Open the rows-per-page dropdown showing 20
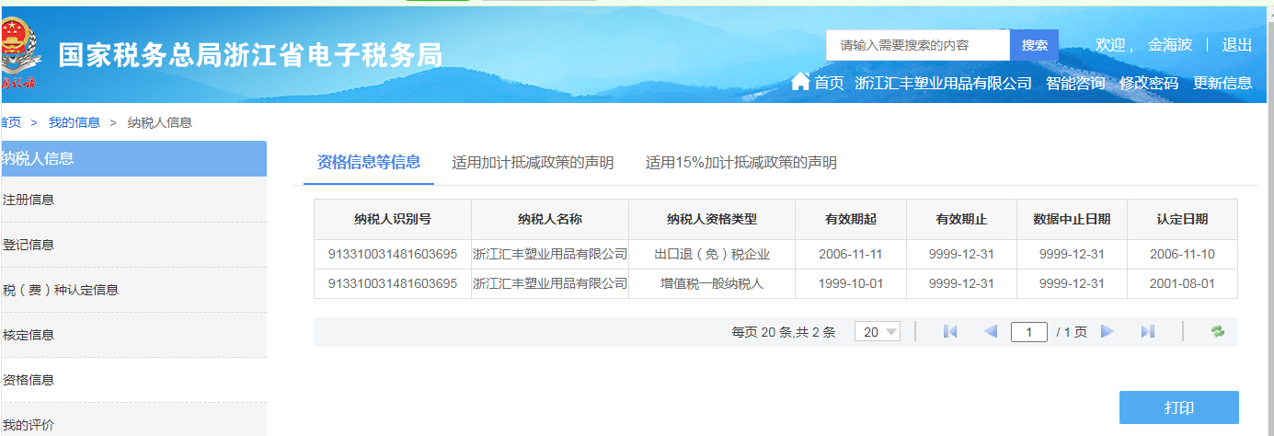1274x436 pixels. coord(877,332)
